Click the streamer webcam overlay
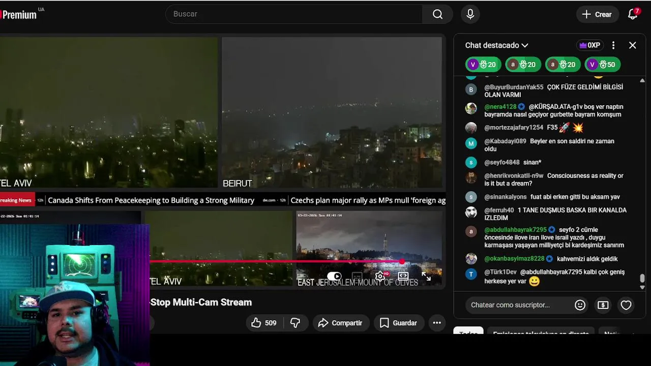The width and height of the screenshot is (651, 366). (x=74, y=295)
